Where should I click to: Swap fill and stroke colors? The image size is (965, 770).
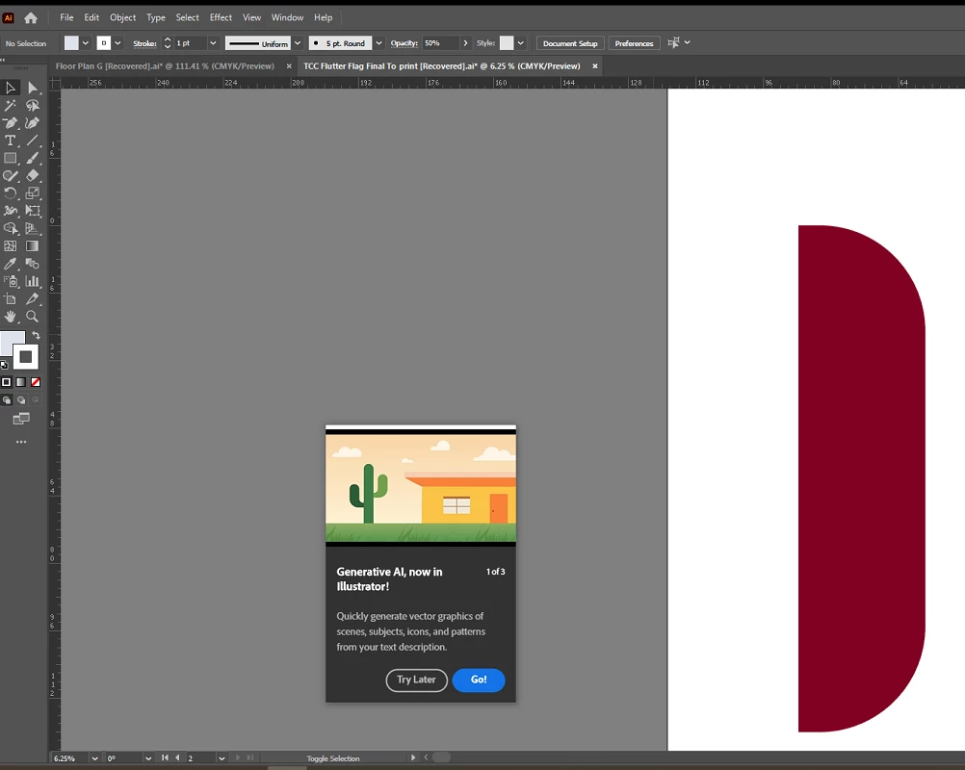pyautogui.click(x=37, y=335)
